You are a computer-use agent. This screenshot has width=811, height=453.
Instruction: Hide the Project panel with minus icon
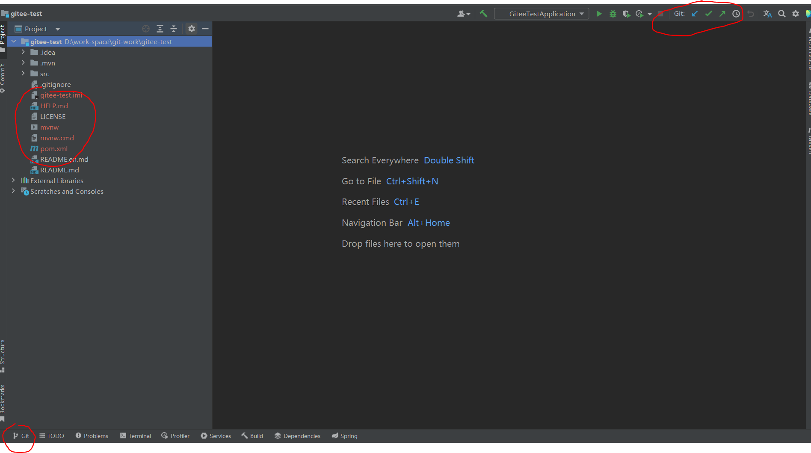coord(205,29)
